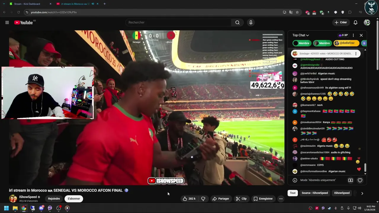
Task: Save video with the Enregistrer button
Action: coord(263,199)
